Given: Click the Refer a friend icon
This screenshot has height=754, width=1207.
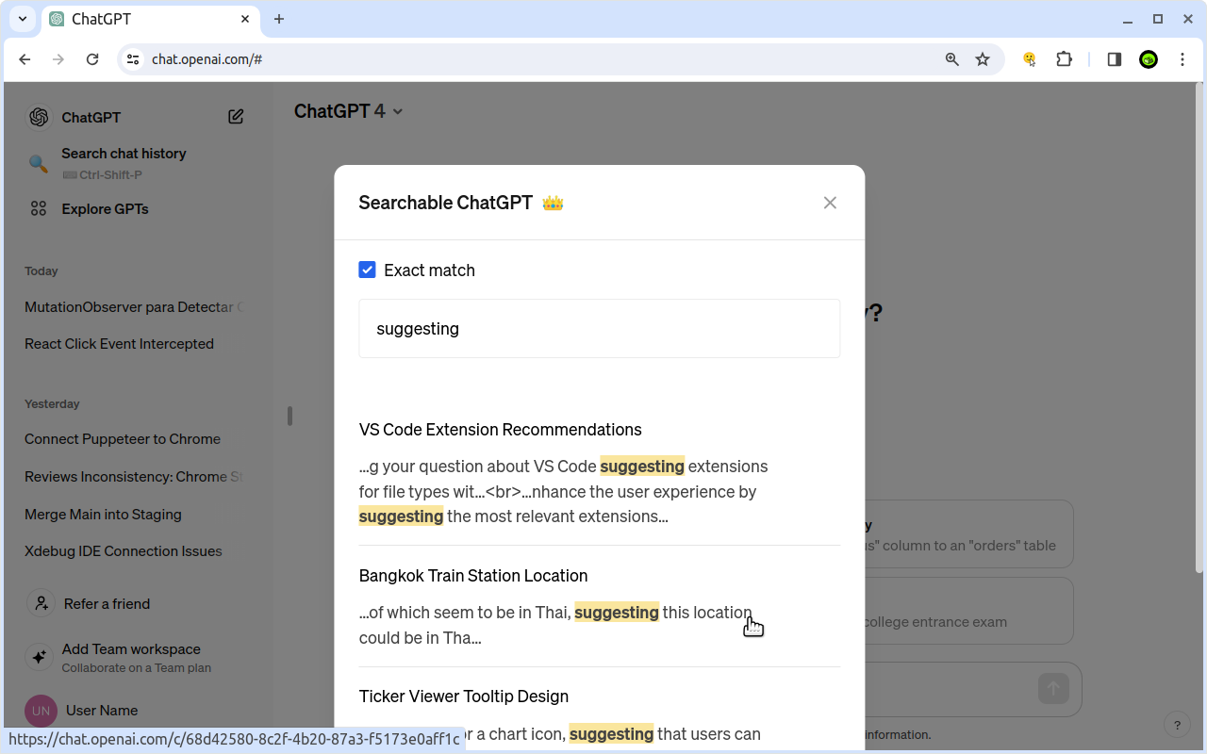Looking at the screenshot, I should tap(41, 603).
